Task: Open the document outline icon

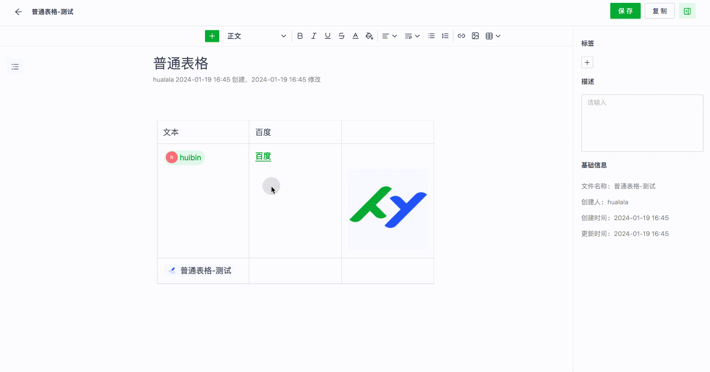Action: [x=15, y=67]
